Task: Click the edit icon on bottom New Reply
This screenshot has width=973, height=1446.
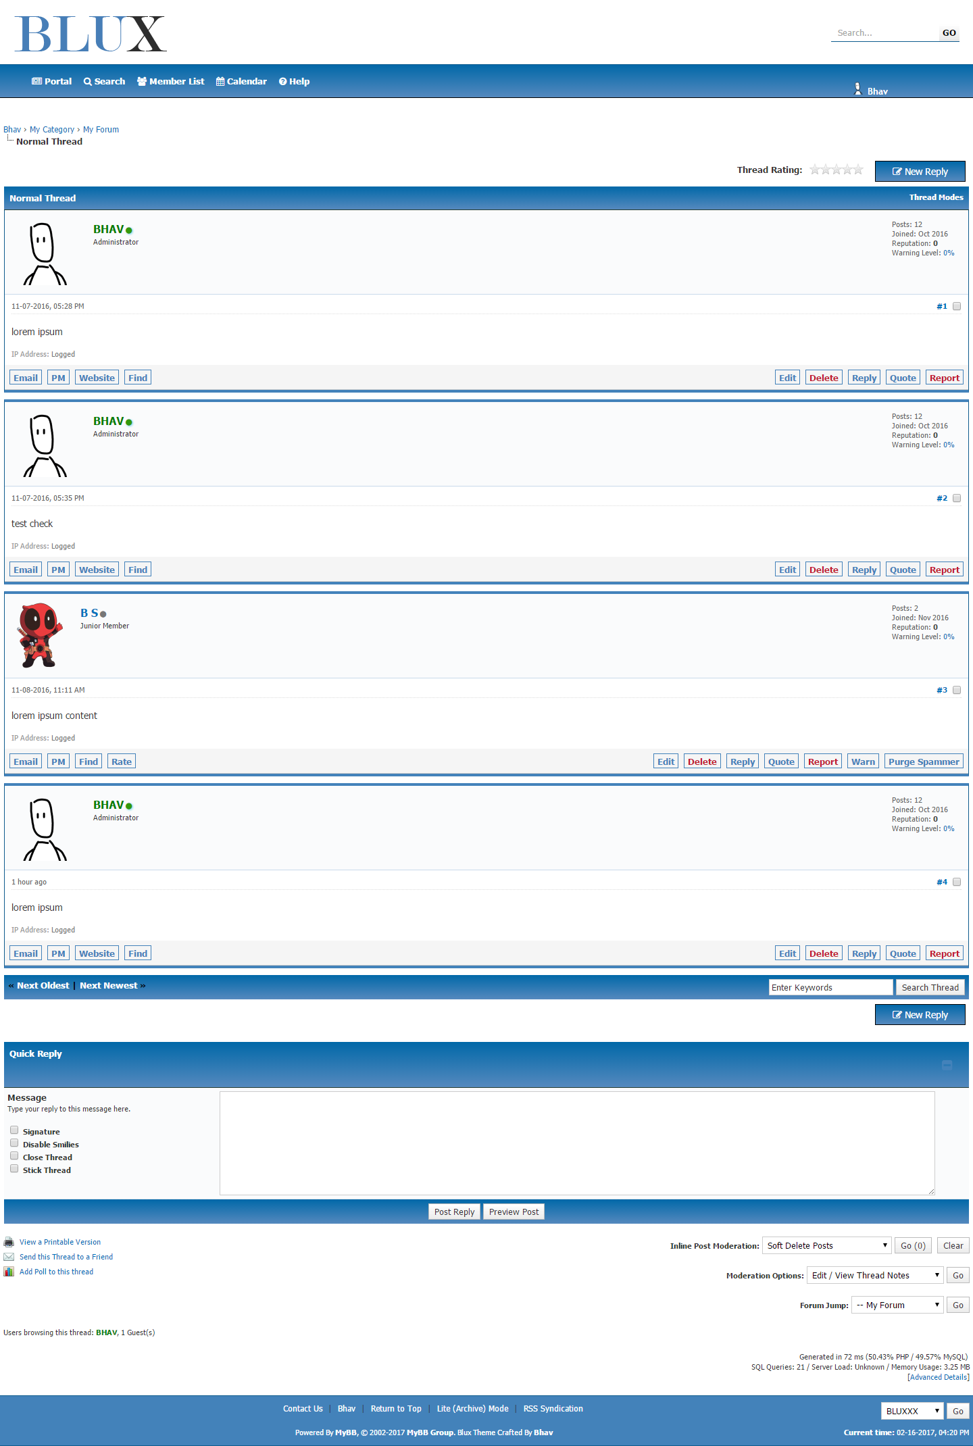Action: pyautogui.click(x=897, y=1015)
